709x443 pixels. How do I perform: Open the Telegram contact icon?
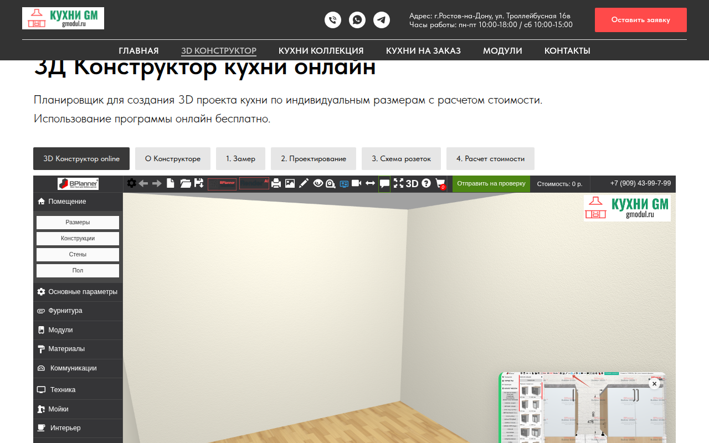click(382, 20)
